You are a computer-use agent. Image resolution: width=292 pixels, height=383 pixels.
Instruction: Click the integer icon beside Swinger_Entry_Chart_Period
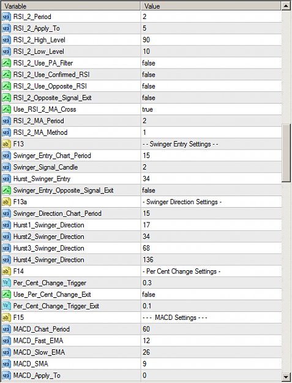click(6, 156)
